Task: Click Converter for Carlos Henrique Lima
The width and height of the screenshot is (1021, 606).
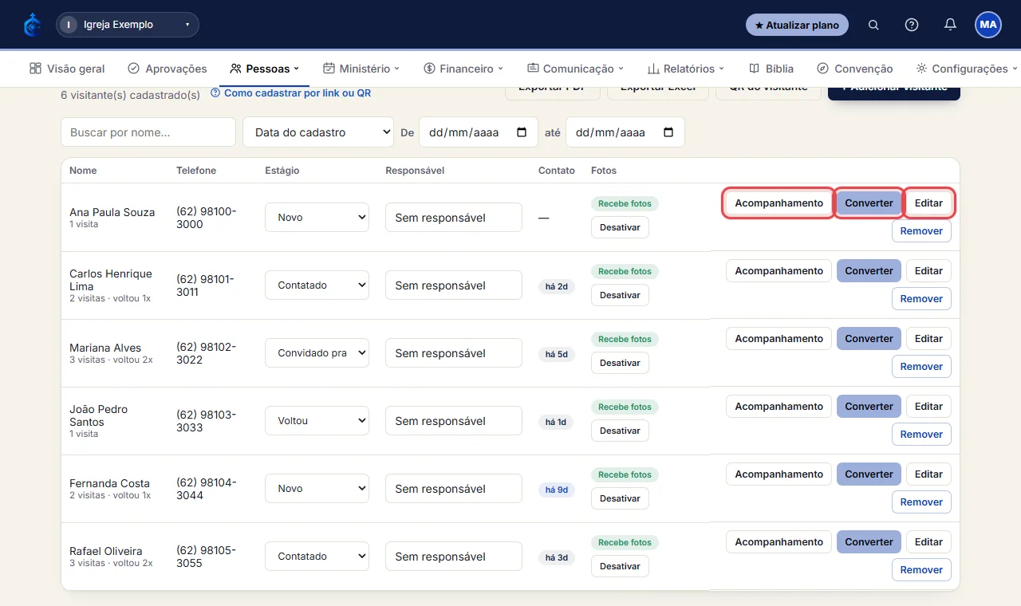Action: coord(869,271)
